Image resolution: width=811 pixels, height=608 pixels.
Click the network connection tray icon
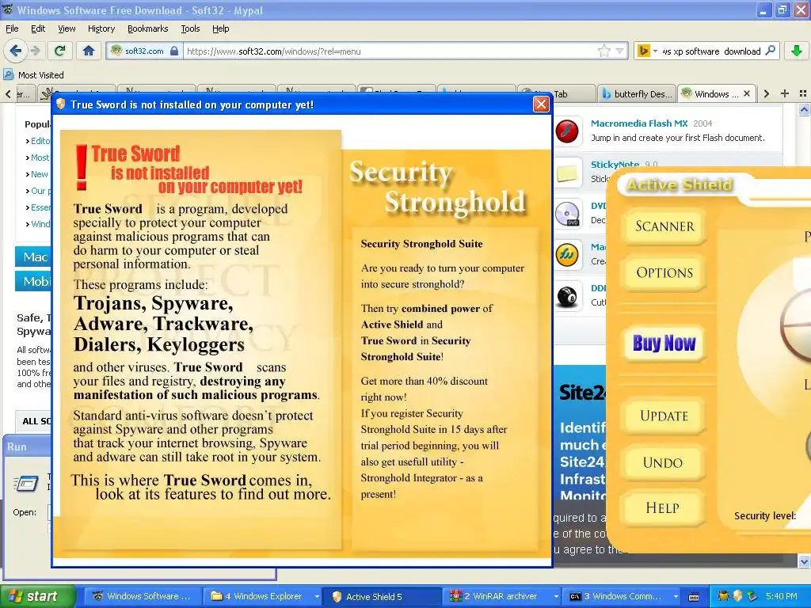[752, 596]
